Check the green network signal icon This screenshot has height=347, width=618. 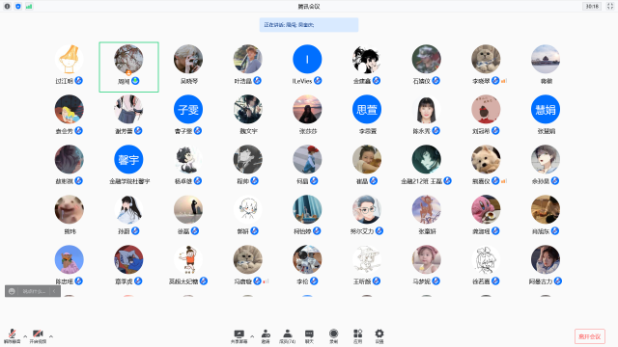(x=29, y=7)
